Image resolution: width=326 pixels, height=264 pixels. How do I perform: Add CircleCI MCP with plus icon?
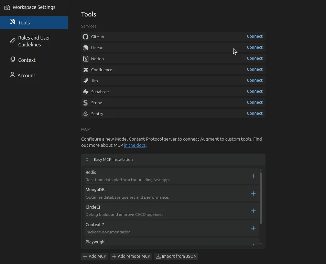coord(253,211)
